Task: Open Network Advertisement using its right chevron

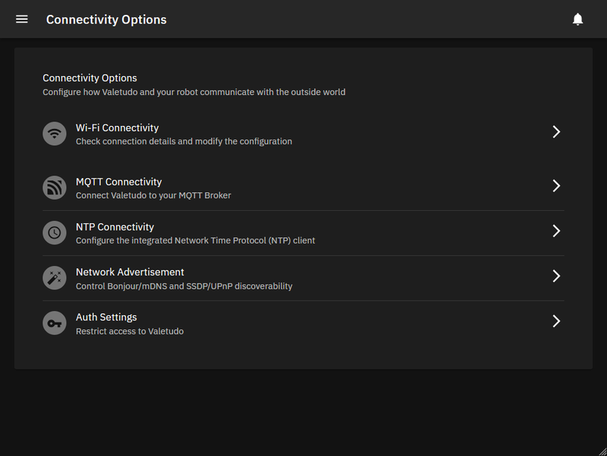Action: pyautogui.click(x=556, y=276)
